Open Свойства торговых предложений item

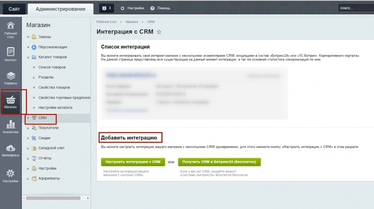[x=64, y=98]
